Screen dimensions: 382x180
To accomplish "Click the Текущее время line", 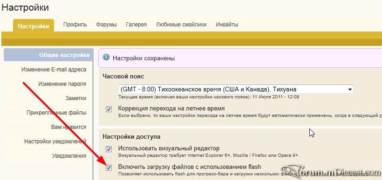I will [209, 97].
